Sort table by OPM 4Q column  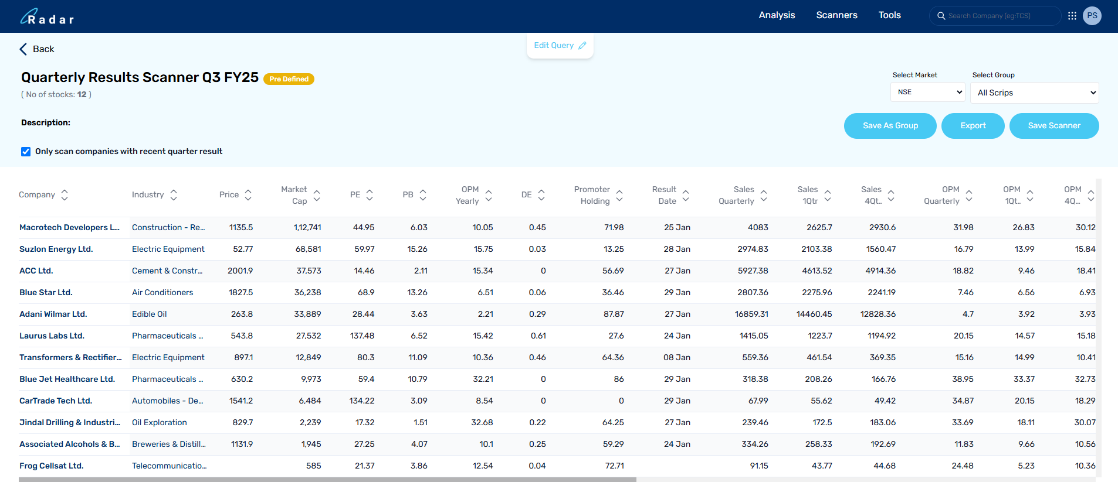click(1091, 195)
